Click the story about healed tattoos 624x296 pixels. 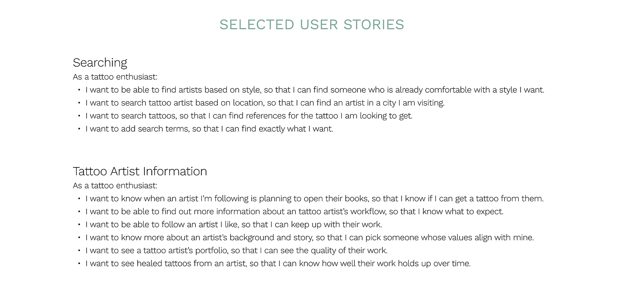[x=278, y=263]
